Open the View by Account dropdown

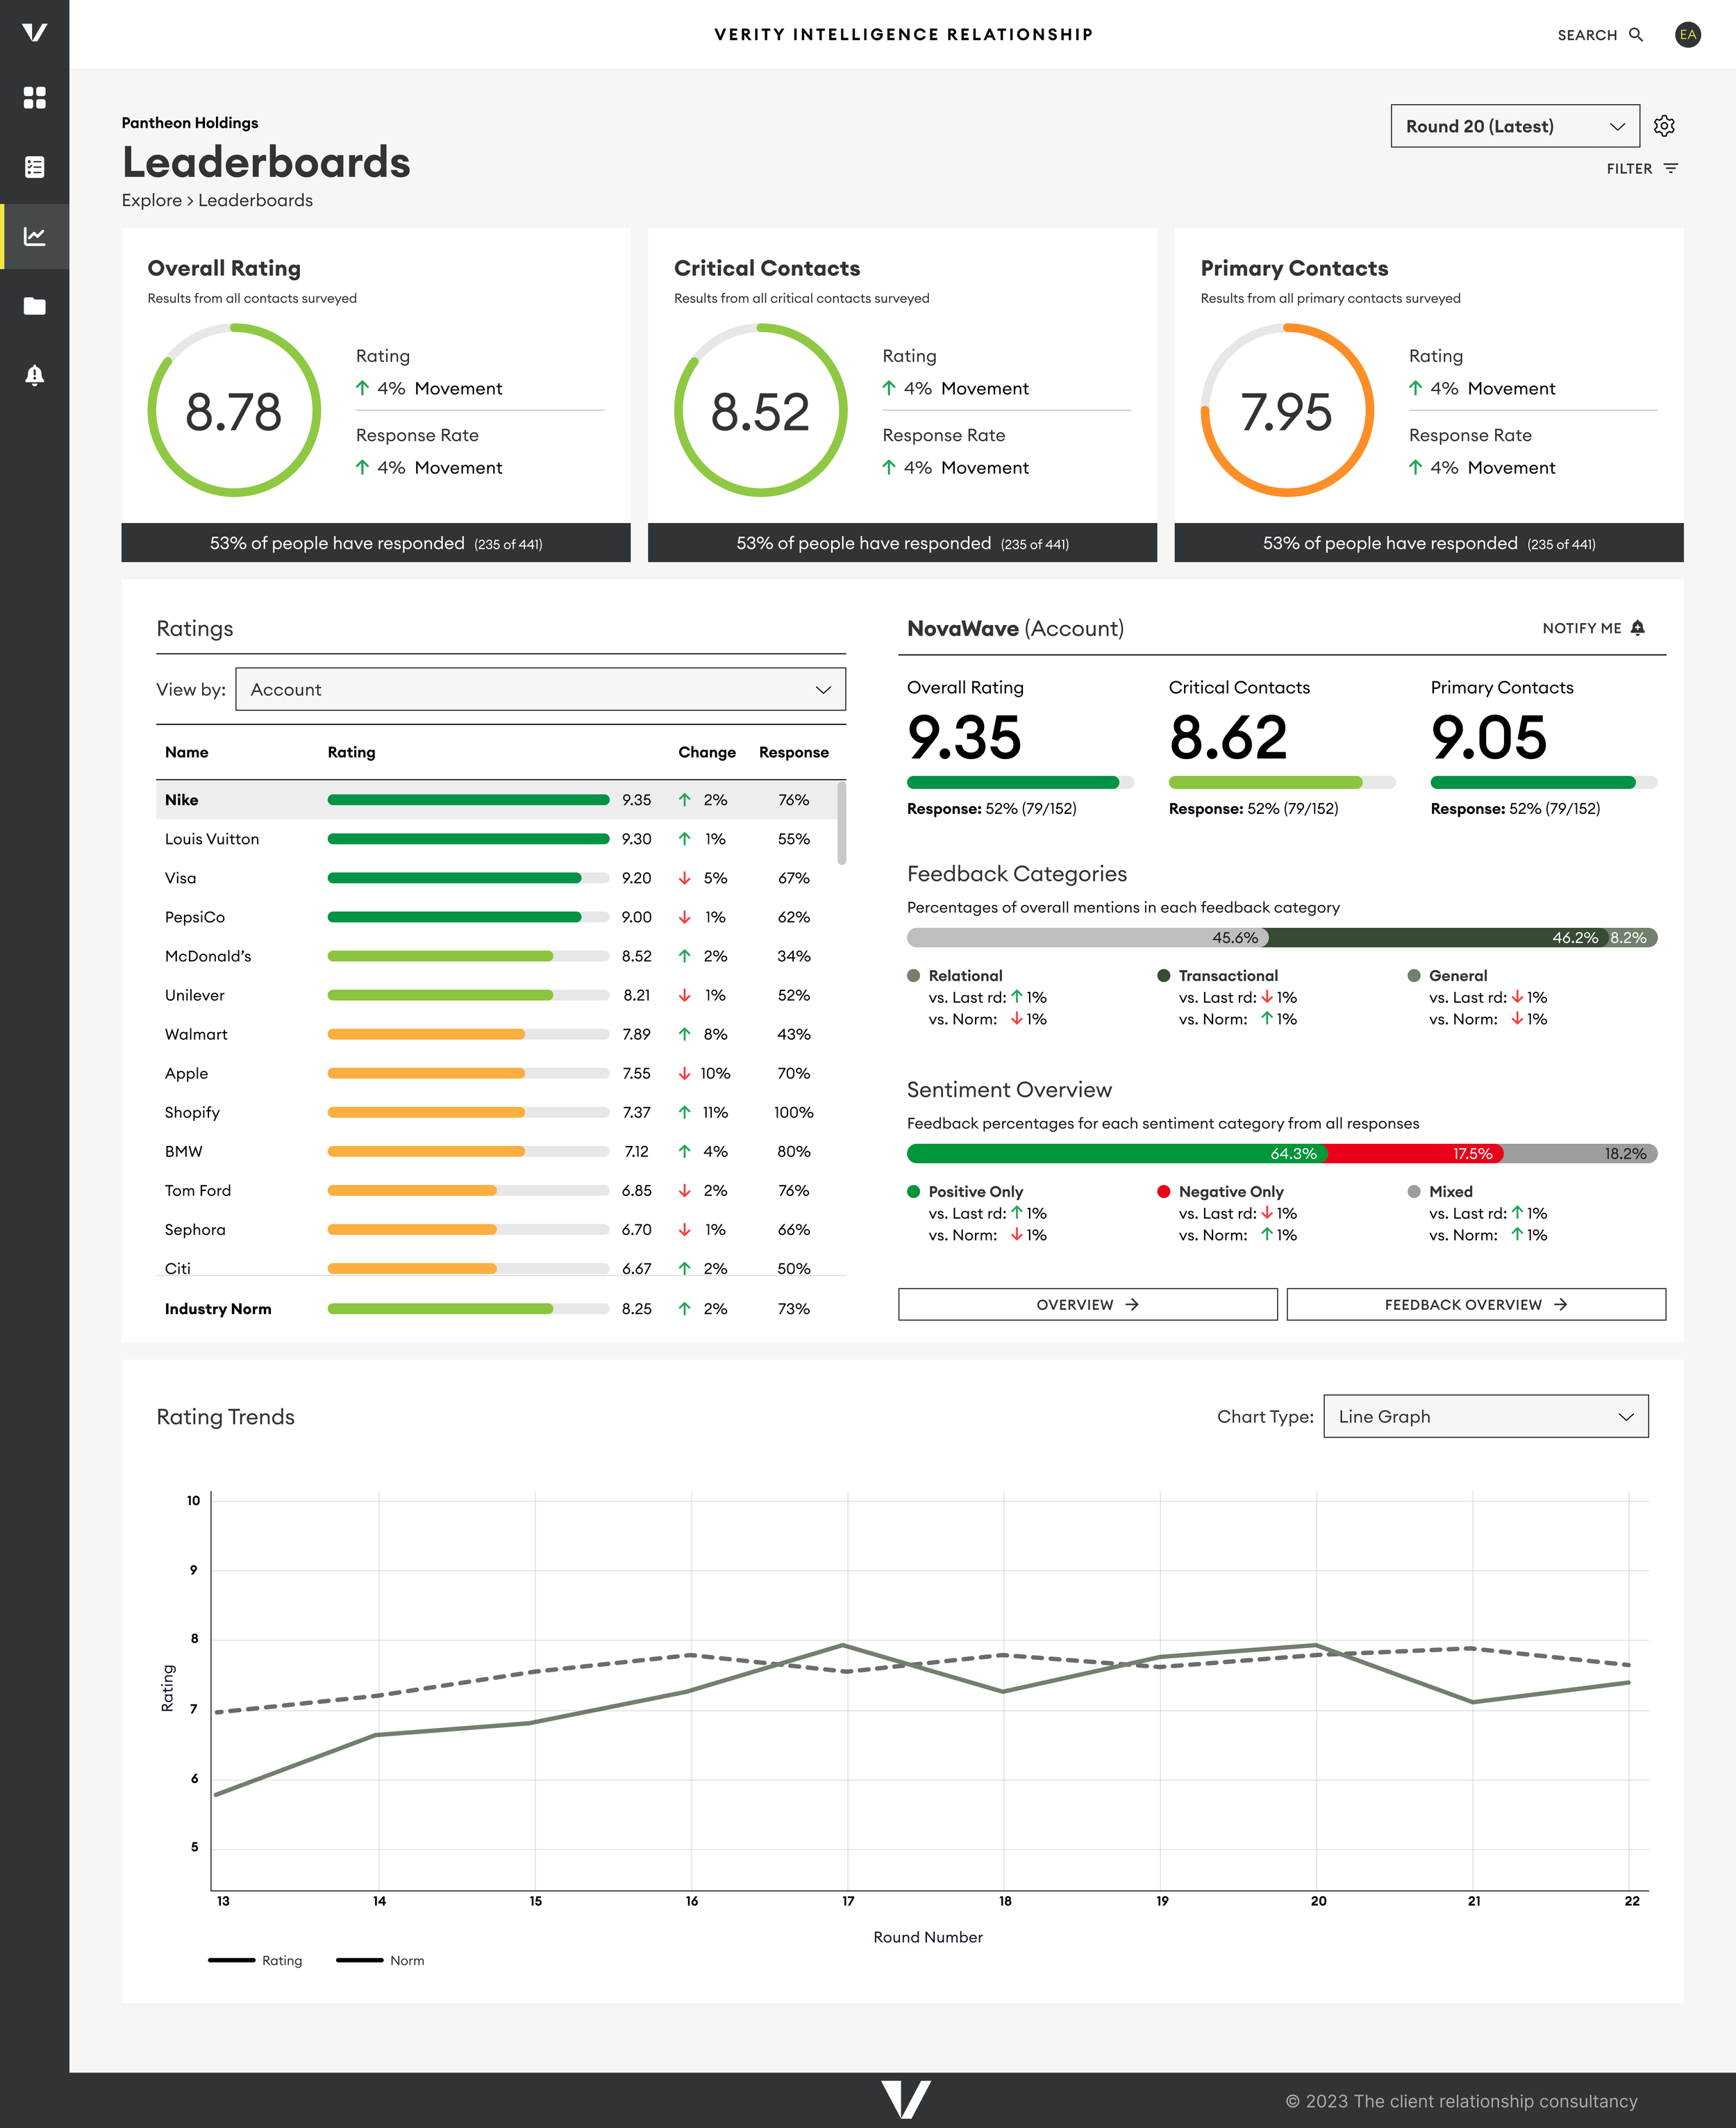click(x=540, y=689)
